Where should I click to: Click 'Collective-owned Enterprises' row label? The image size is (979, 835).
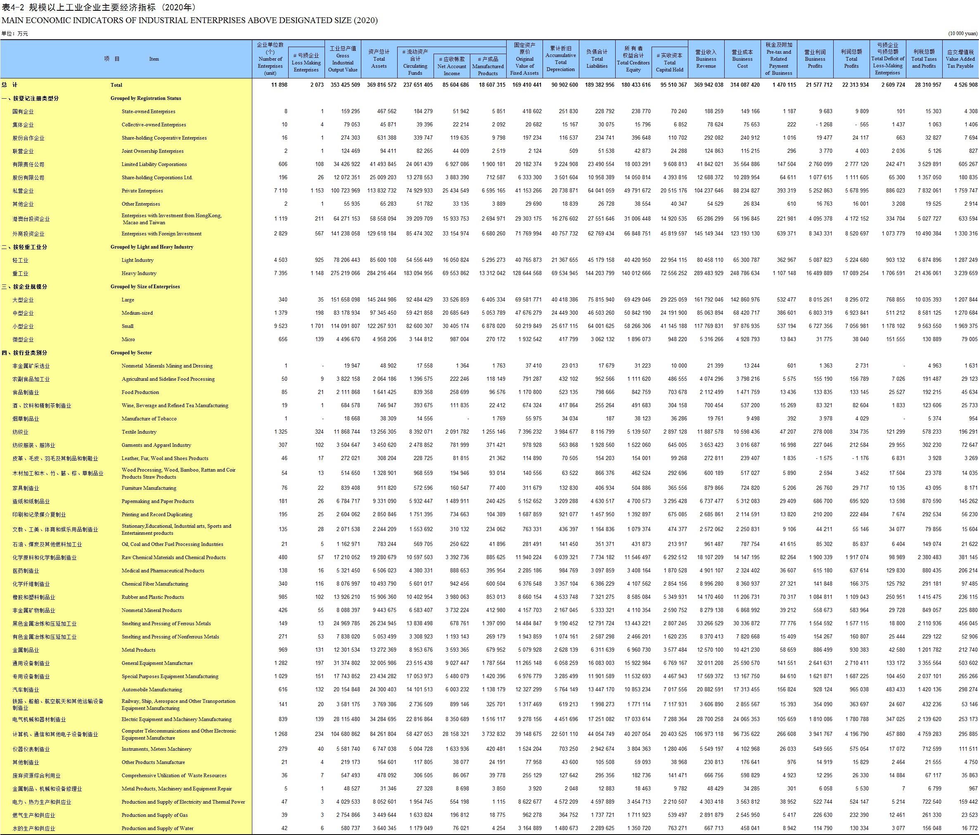154,125
